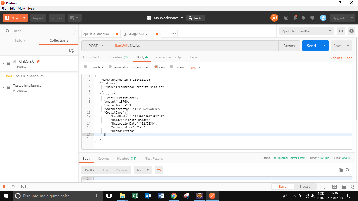
Task: Open the Api Cielo - SandBox environment dropdown
Action: pyautogui.click(x=307, y=31)
